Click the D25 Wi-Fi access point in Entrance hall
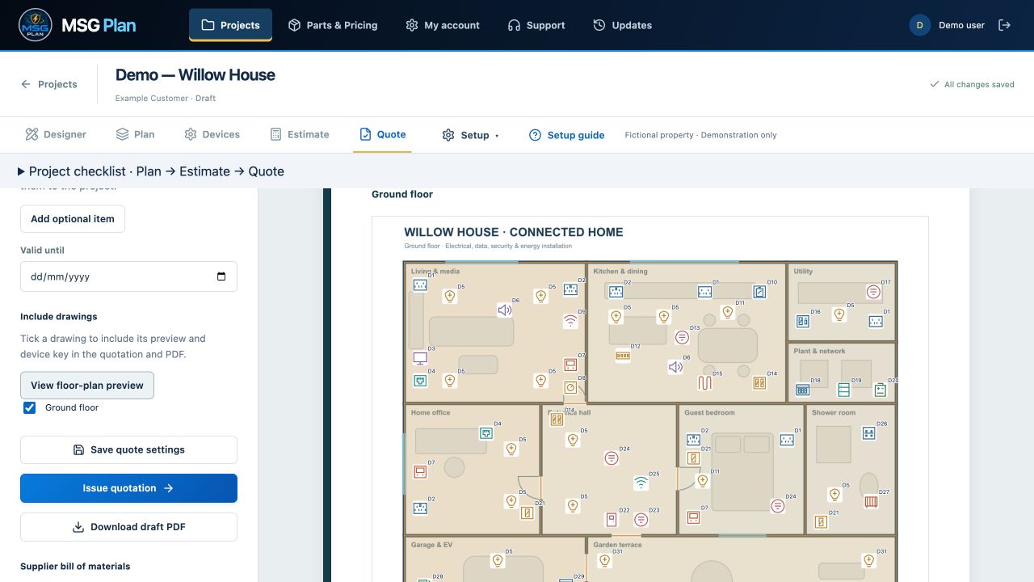The height and width of the screenshot is (582, 1034). pos(641,483)
